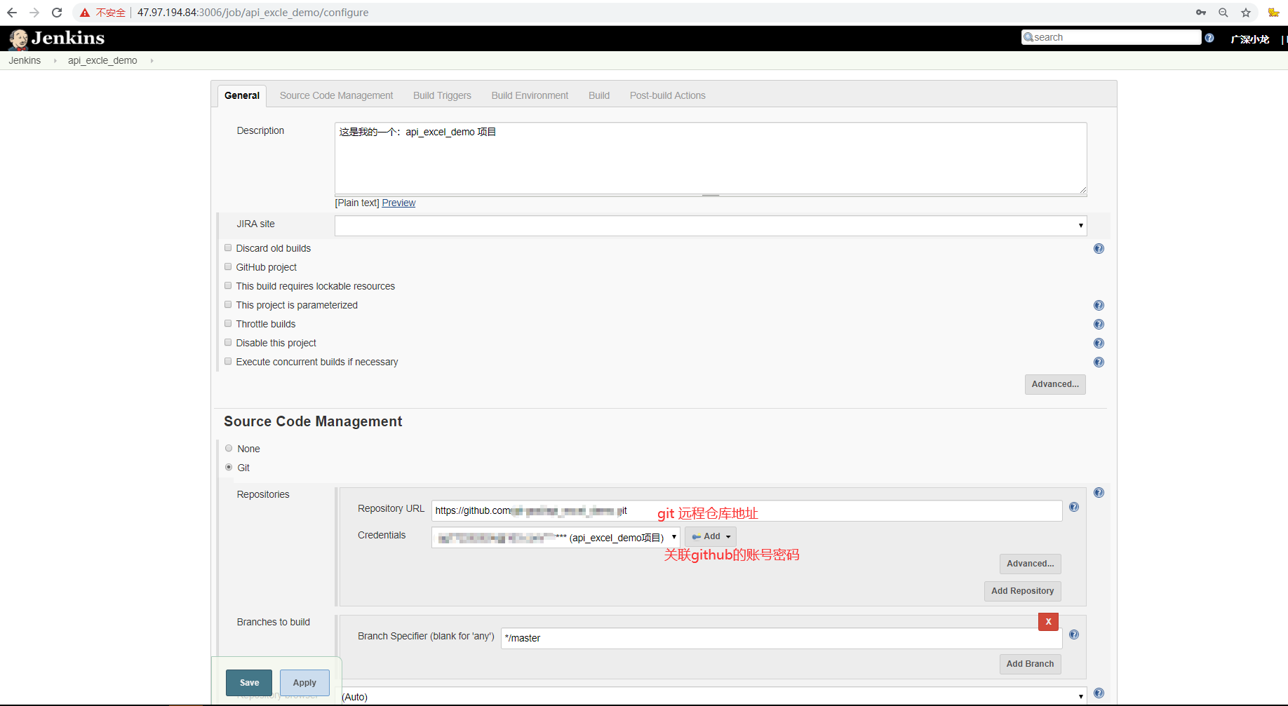The height and width of the screenshot is (706, 1288).
Task: Jump to Build Environment tab
Action: tap(530, 96)
